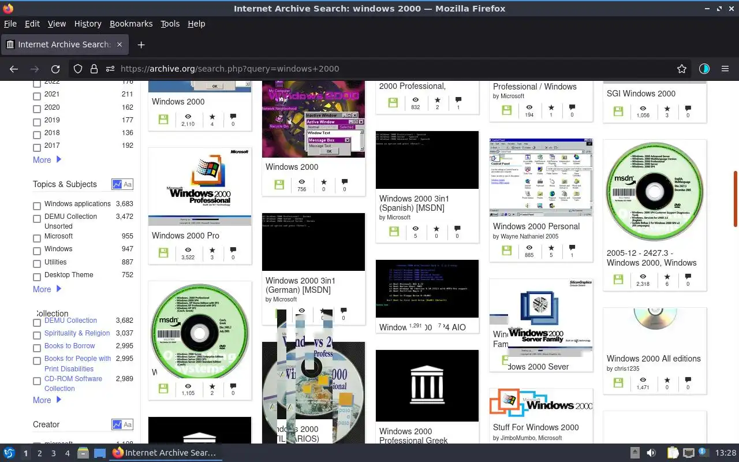Switch to workspace 2 in taskbar
The image size is (739, 462).
(x=39, y=453)
